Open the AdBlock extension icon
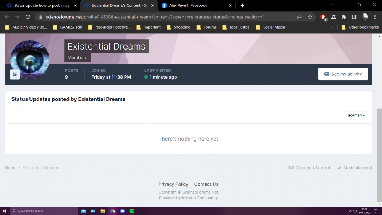 pyautogui.click(x=323, y=17)
